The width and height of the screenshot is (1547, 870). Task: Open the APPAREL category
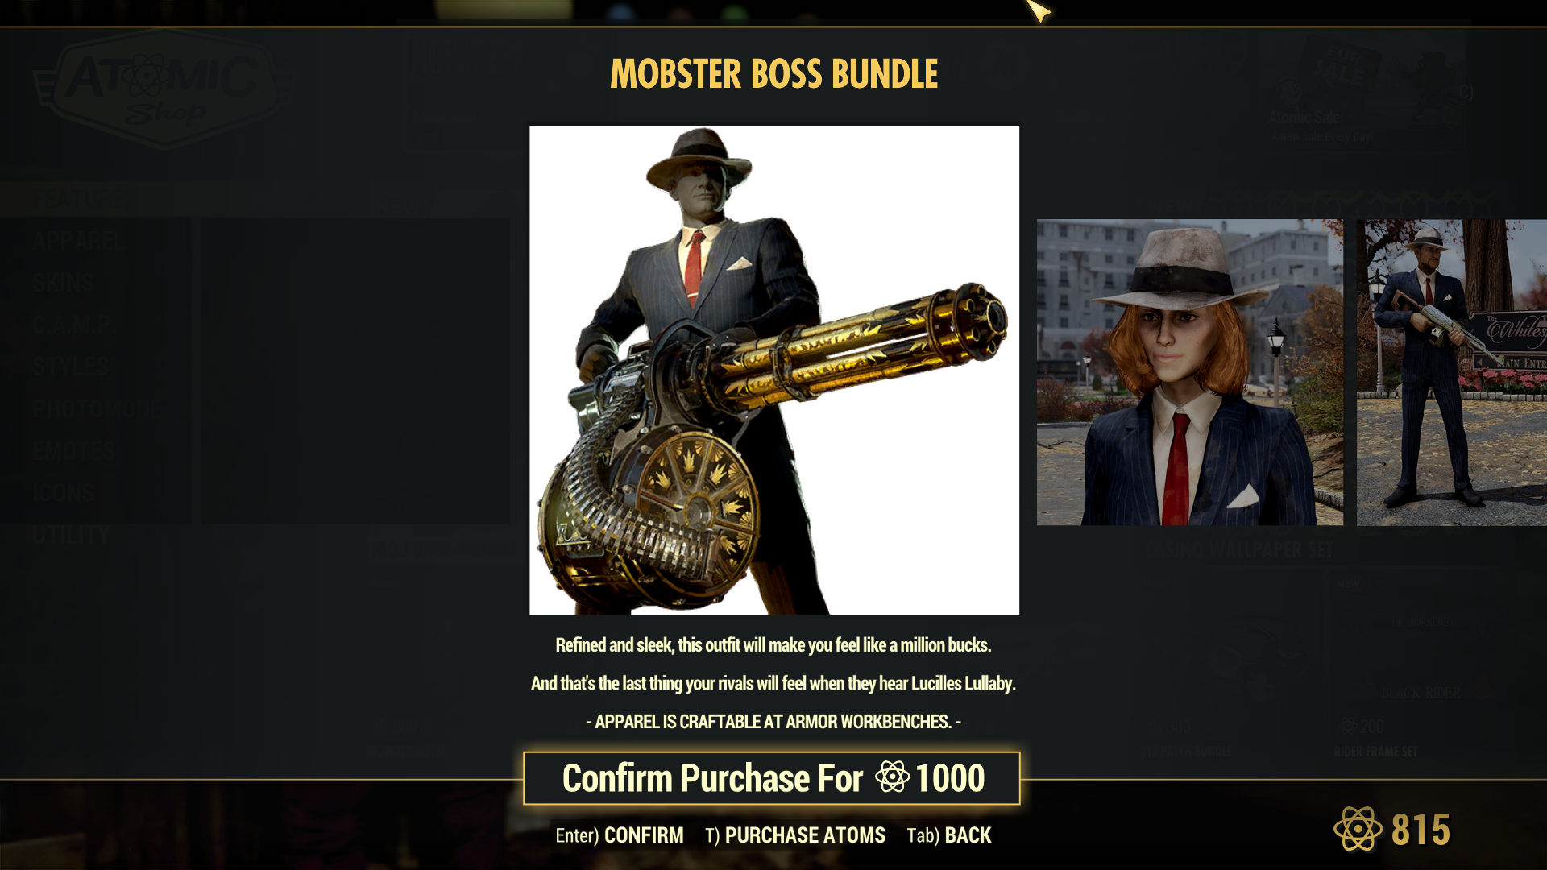(78, 241)
